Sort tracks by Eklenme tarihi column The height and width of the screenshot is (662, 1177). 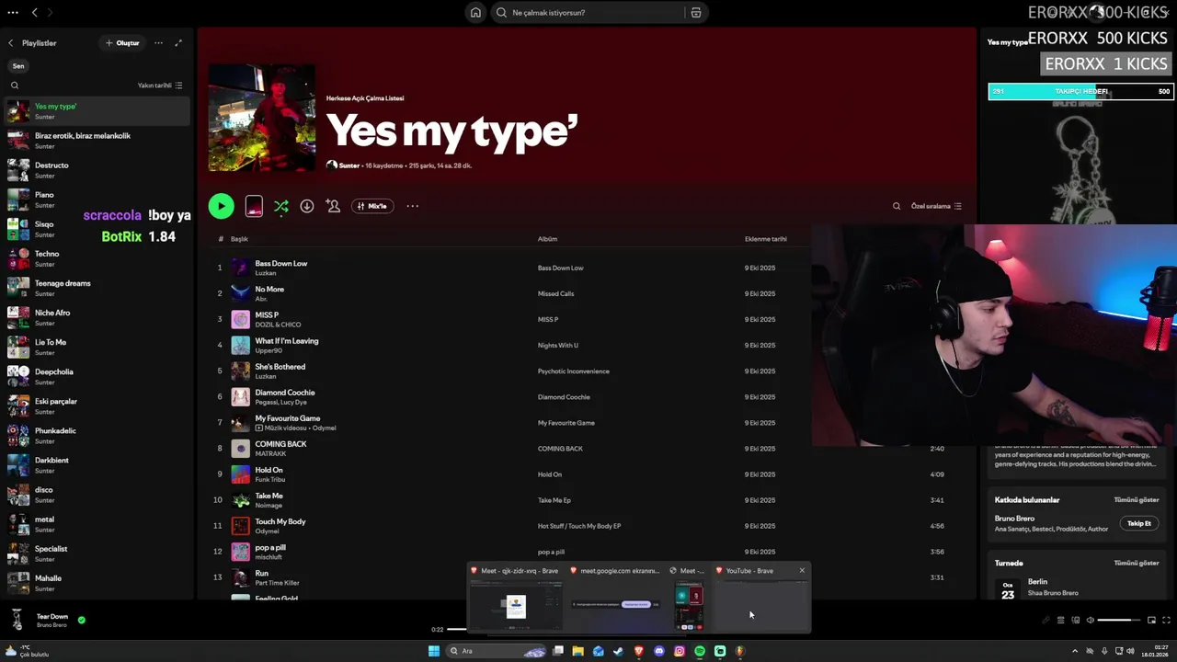tap(765, 239)
